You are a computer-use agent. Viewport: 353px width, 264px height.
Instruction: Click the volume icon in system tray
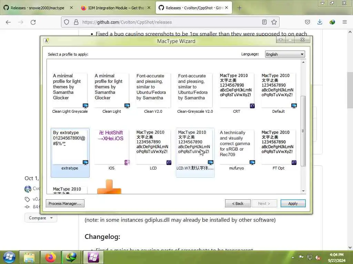pos(317,257)
